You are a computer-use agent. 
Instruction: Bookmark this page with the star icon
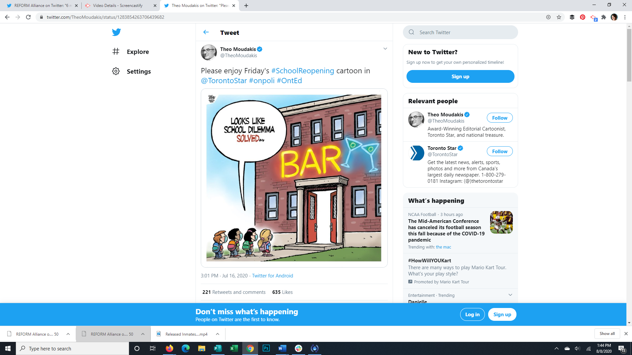[x=559, y=17]
